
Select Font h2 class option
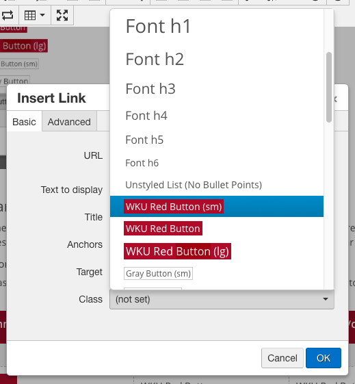coord(217,59)
